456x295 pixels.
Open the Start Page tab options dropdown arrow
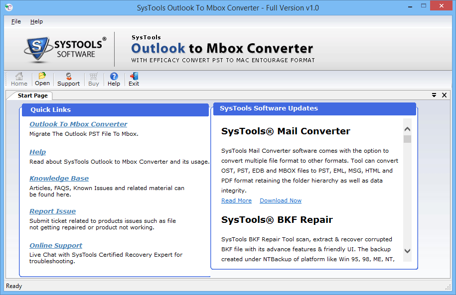(434, 95)
